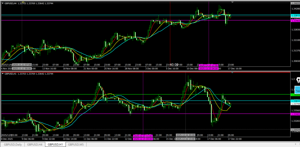The image size is (300, 147).
Task: Click the cyan square icon on H1 chart
Action: tap(297, 90)
